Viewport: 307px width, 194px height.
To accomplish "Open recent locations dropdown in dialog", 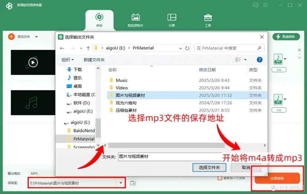I will [x=81, y=48].
